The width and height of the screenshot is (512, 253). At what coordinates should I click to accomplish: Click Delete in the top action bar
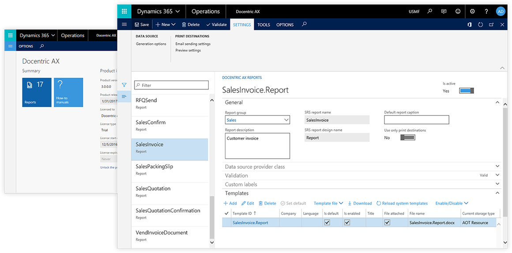191,24
